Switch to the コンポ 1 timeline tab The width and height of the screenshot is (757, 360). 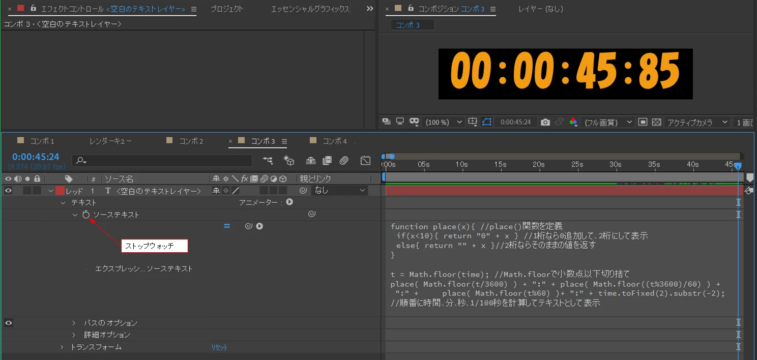(42, 141)
